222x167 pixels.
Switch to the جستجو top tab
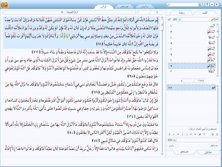(x=124, y=6)
